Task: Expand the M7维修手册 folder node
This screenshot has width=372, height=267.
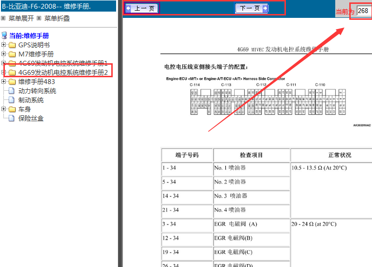Action: click(x=3, y=54)
